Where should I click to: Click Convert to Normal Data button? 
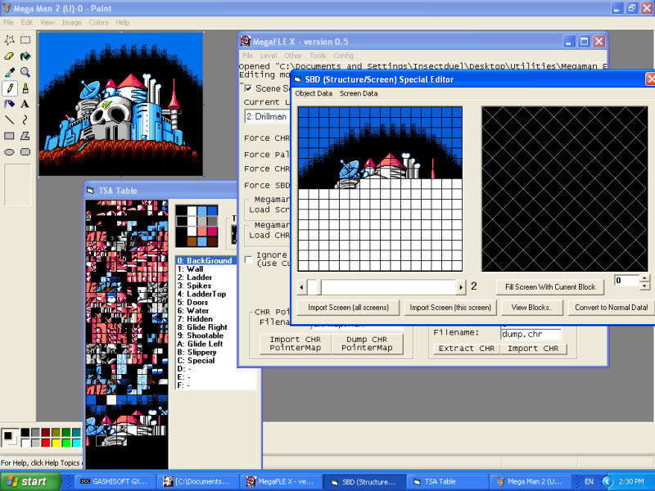[x=611, y=308]
